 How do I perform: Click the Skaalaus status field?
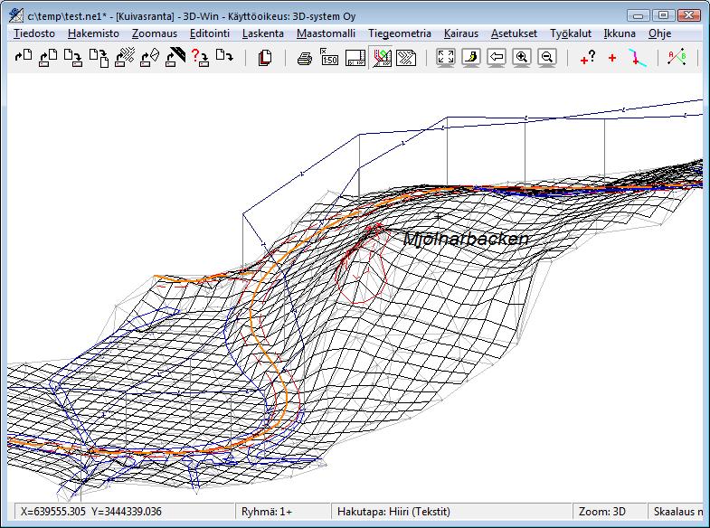[x=676, y=512]
